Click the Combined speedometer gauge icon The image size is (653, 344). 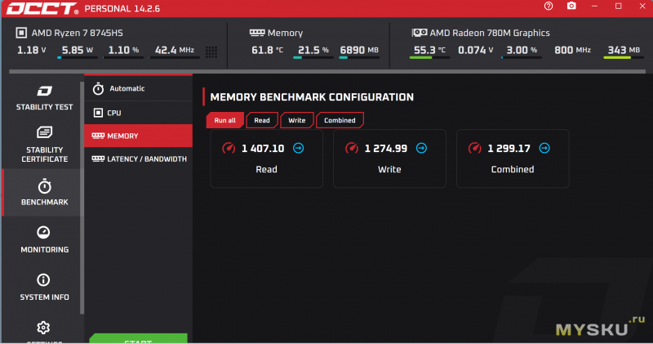[475, 148]
